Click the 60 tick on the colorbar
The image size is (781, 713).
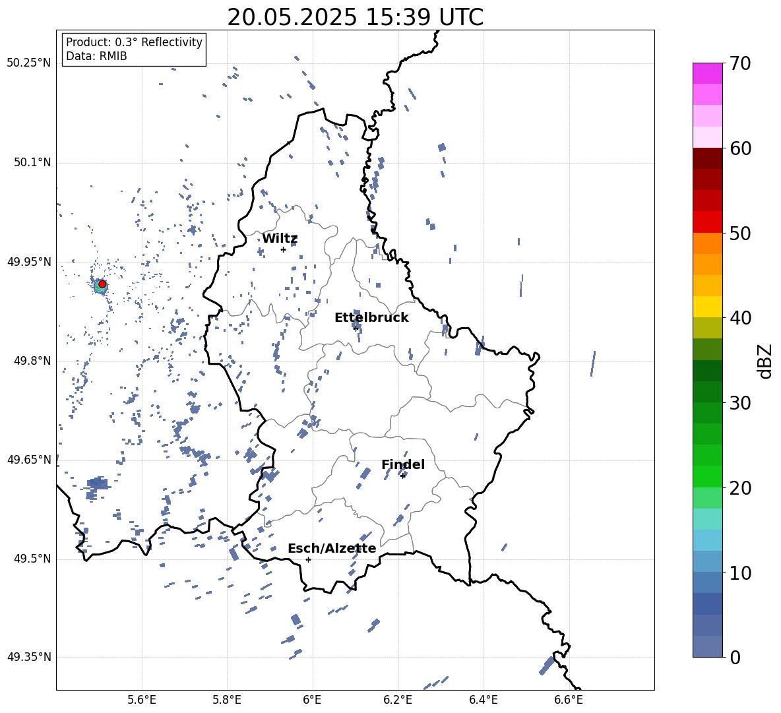pyautogui.click(x=739, y=148)
